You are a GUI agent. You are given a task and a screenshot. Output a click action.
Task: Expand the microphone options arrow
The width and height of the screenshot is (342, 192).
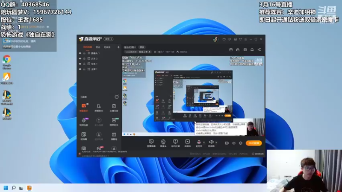[204, 143]
